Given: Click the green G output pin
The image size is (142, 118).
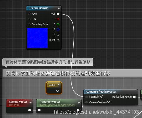Looking at the screenshot, I should click(58, 24).
